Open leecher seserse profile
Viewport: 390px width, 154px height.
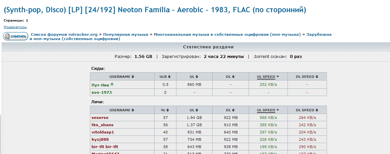coord(100,118)
